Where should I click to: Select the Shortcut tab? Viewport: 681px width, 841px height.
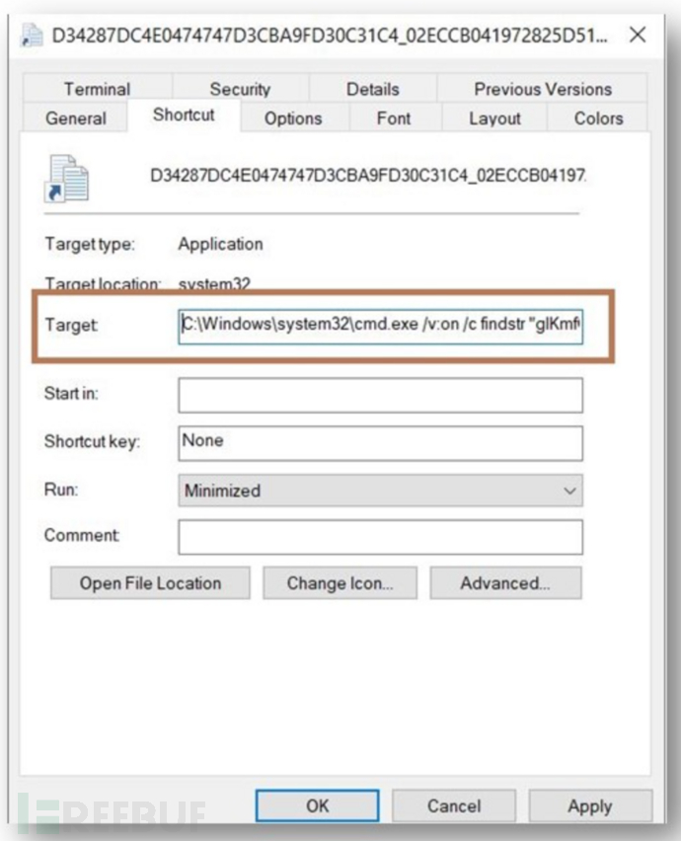pos(184,115)
